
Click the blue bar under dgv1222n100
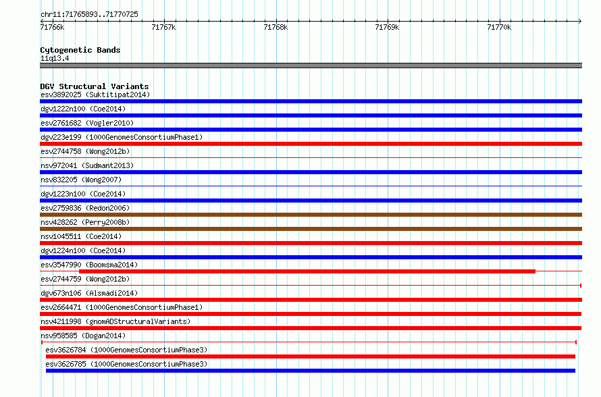click(311, 115)
